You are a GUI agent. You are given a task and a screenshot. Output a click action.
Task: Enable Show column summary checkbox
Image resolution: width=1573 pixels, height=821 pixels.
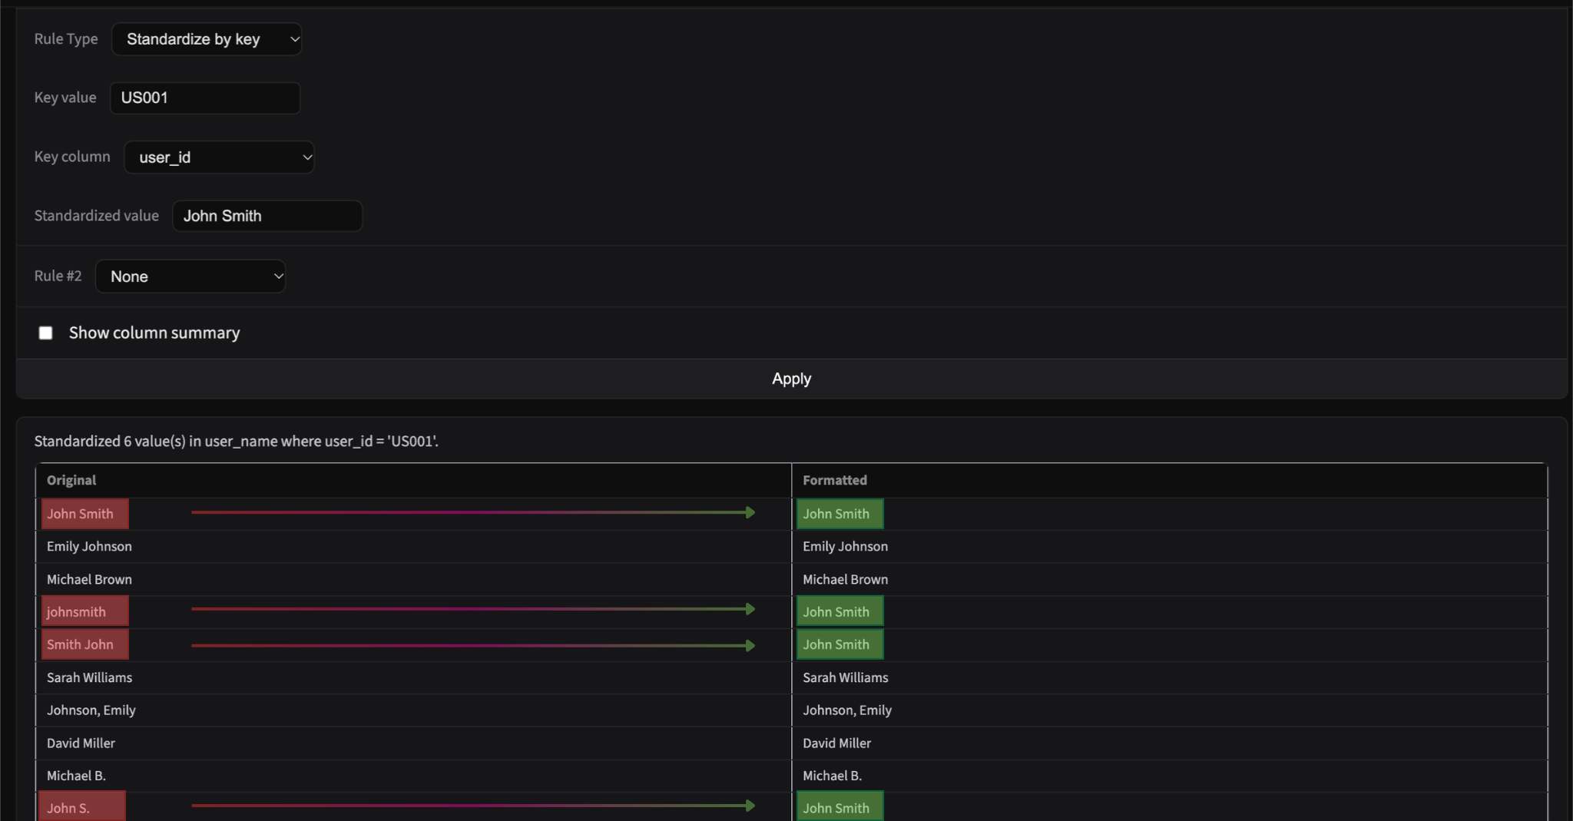coord(46,333)
